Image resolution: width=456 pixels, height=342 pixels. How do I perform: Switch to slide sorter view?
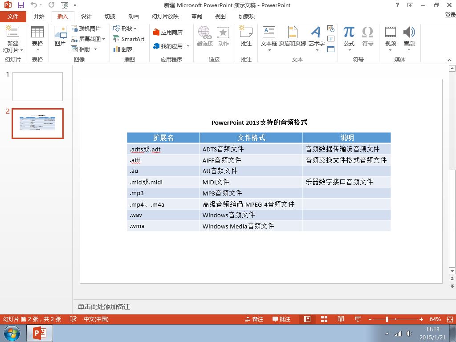pyautogui.click(x=324, y=319)
